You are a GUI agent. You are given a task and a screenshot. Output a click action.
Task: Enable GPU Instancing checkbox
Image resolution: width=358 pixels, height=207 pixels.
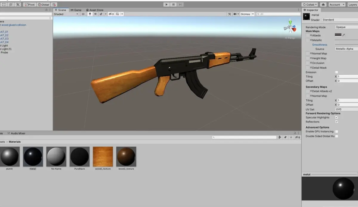pos(337,131)
